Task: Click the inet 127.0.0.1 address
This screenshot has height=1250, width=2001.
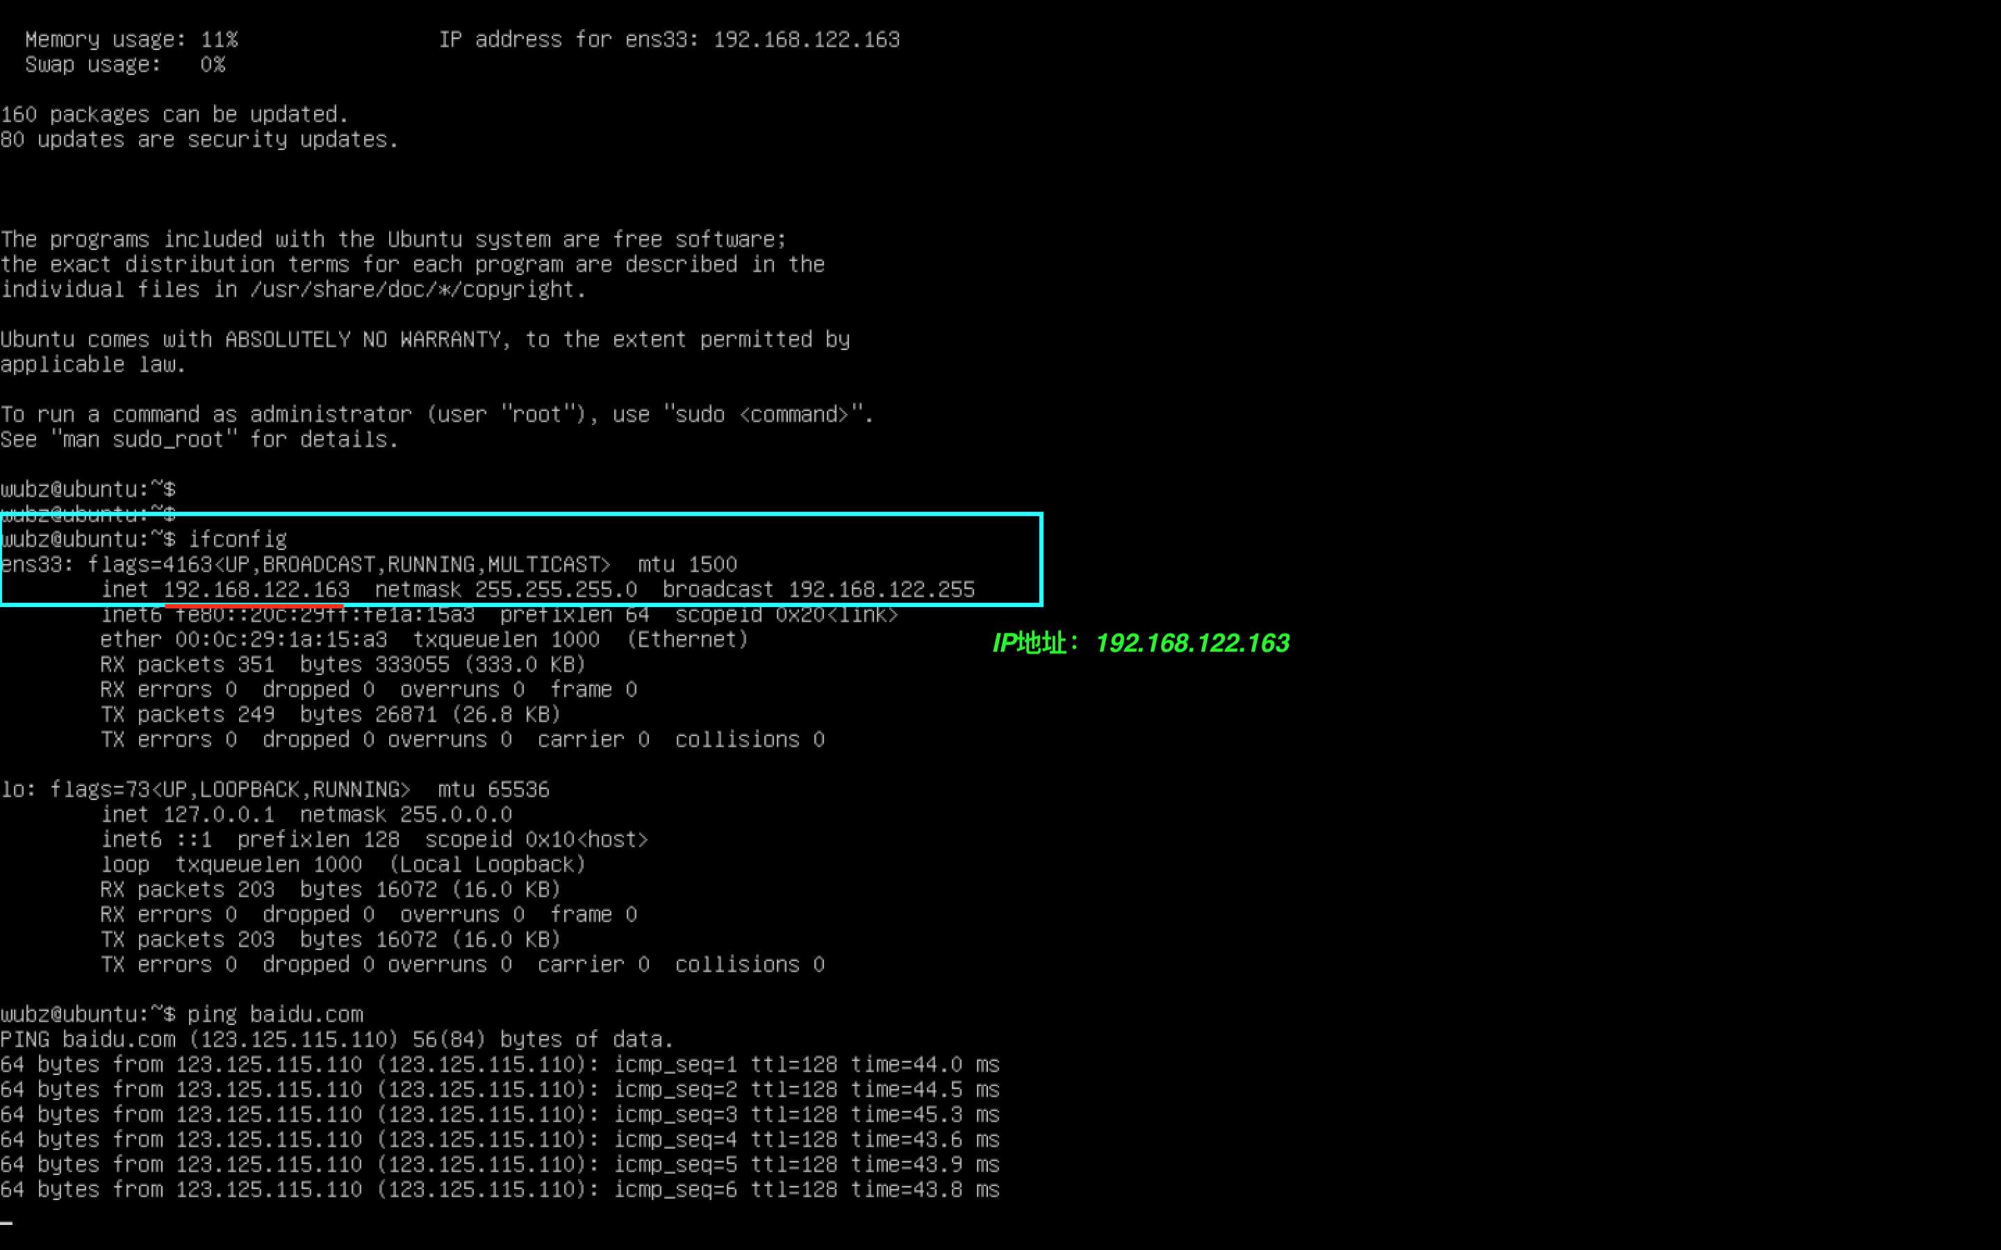Action: pyautogui.click(x=218, y=815)
